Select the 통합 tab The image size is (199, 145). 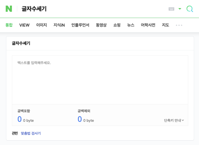pos(9,25)
